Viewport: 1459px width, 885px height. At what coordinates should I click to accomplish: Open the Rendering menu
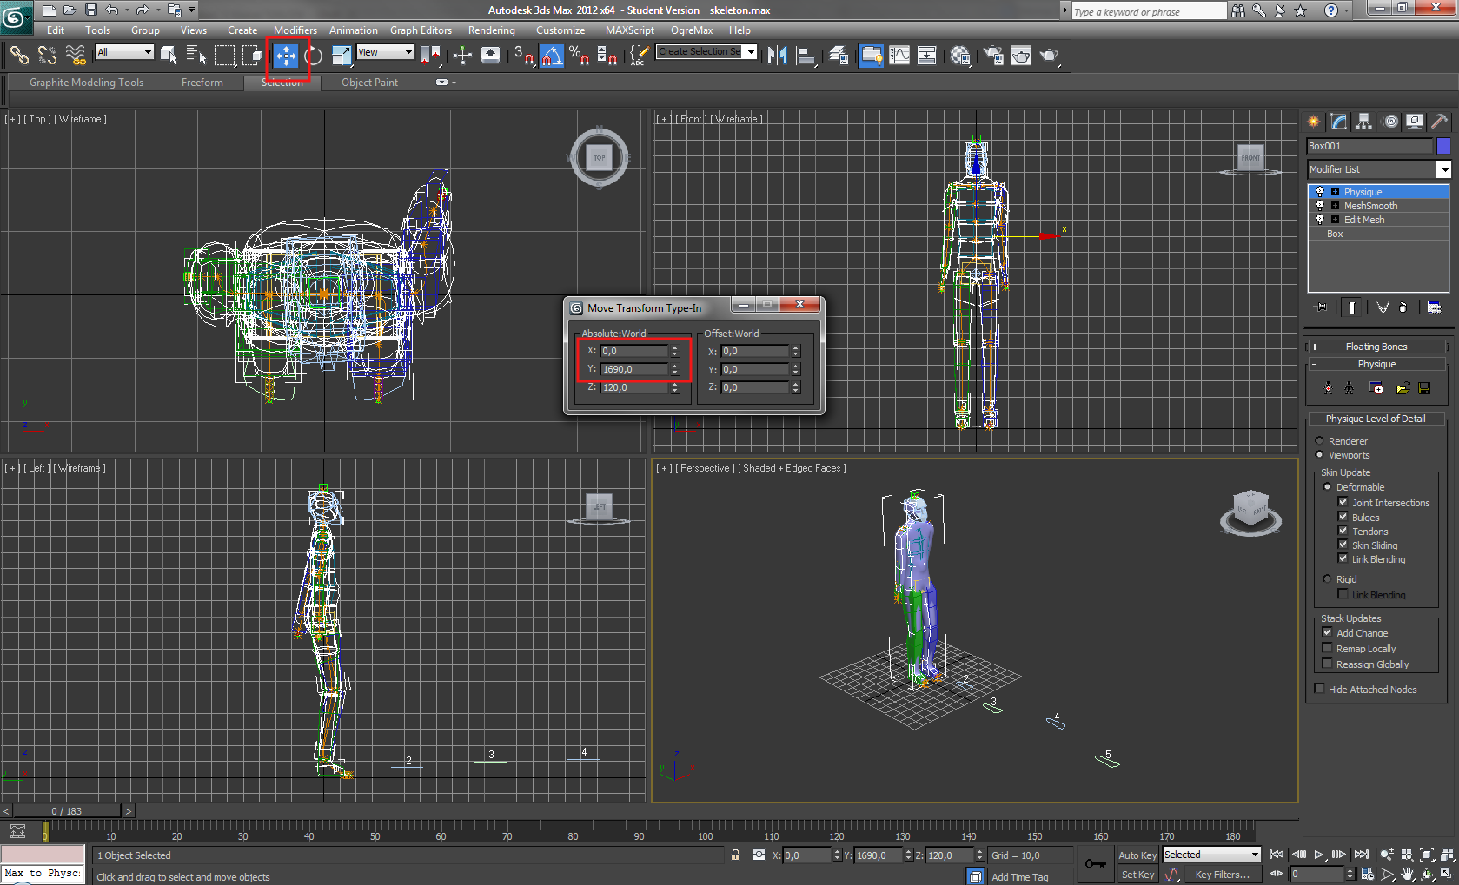click(491, 30)
